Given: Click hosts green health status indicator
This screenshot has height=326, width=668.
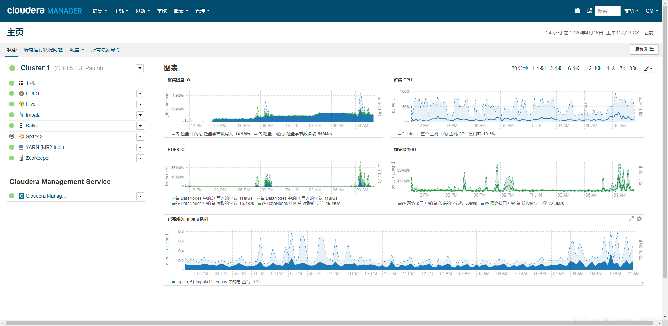Looking at the screenshot, I should click(11, 83).
